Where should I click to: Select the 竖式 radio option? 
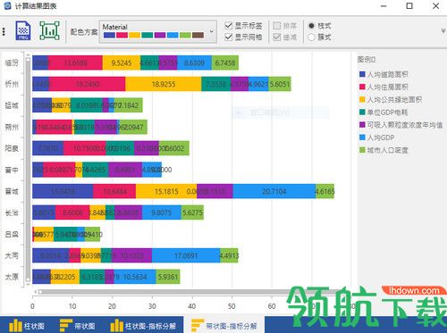(x=311, y=37)
